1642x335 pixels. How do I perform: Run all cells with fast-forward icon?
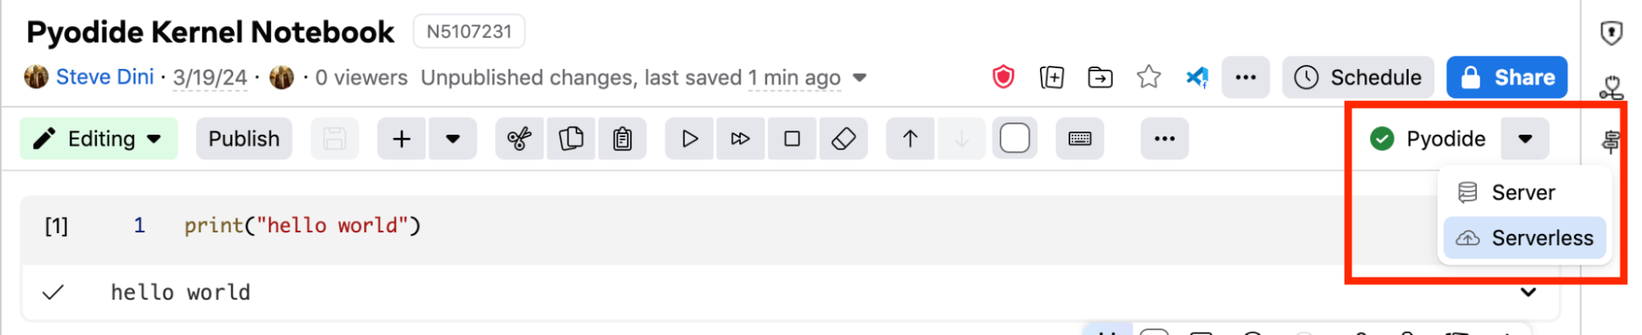[x=740, y=139]
